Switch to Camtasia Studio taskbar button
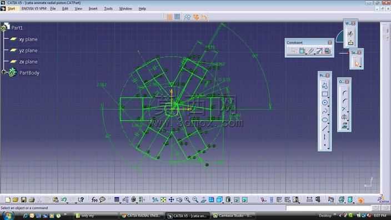Screen dimensions: 391x220 [x=233, y=216]
